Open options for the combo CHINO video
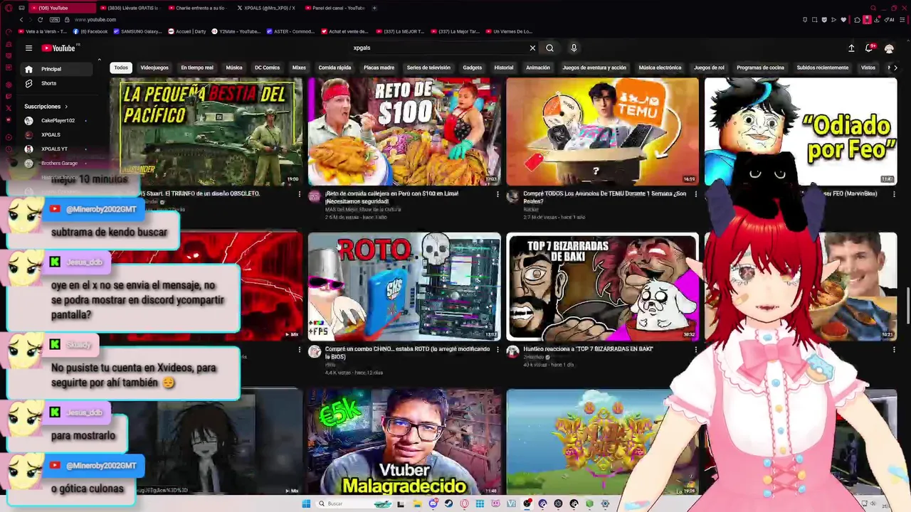Screen dimensions: 911x512 click(497, 350)
